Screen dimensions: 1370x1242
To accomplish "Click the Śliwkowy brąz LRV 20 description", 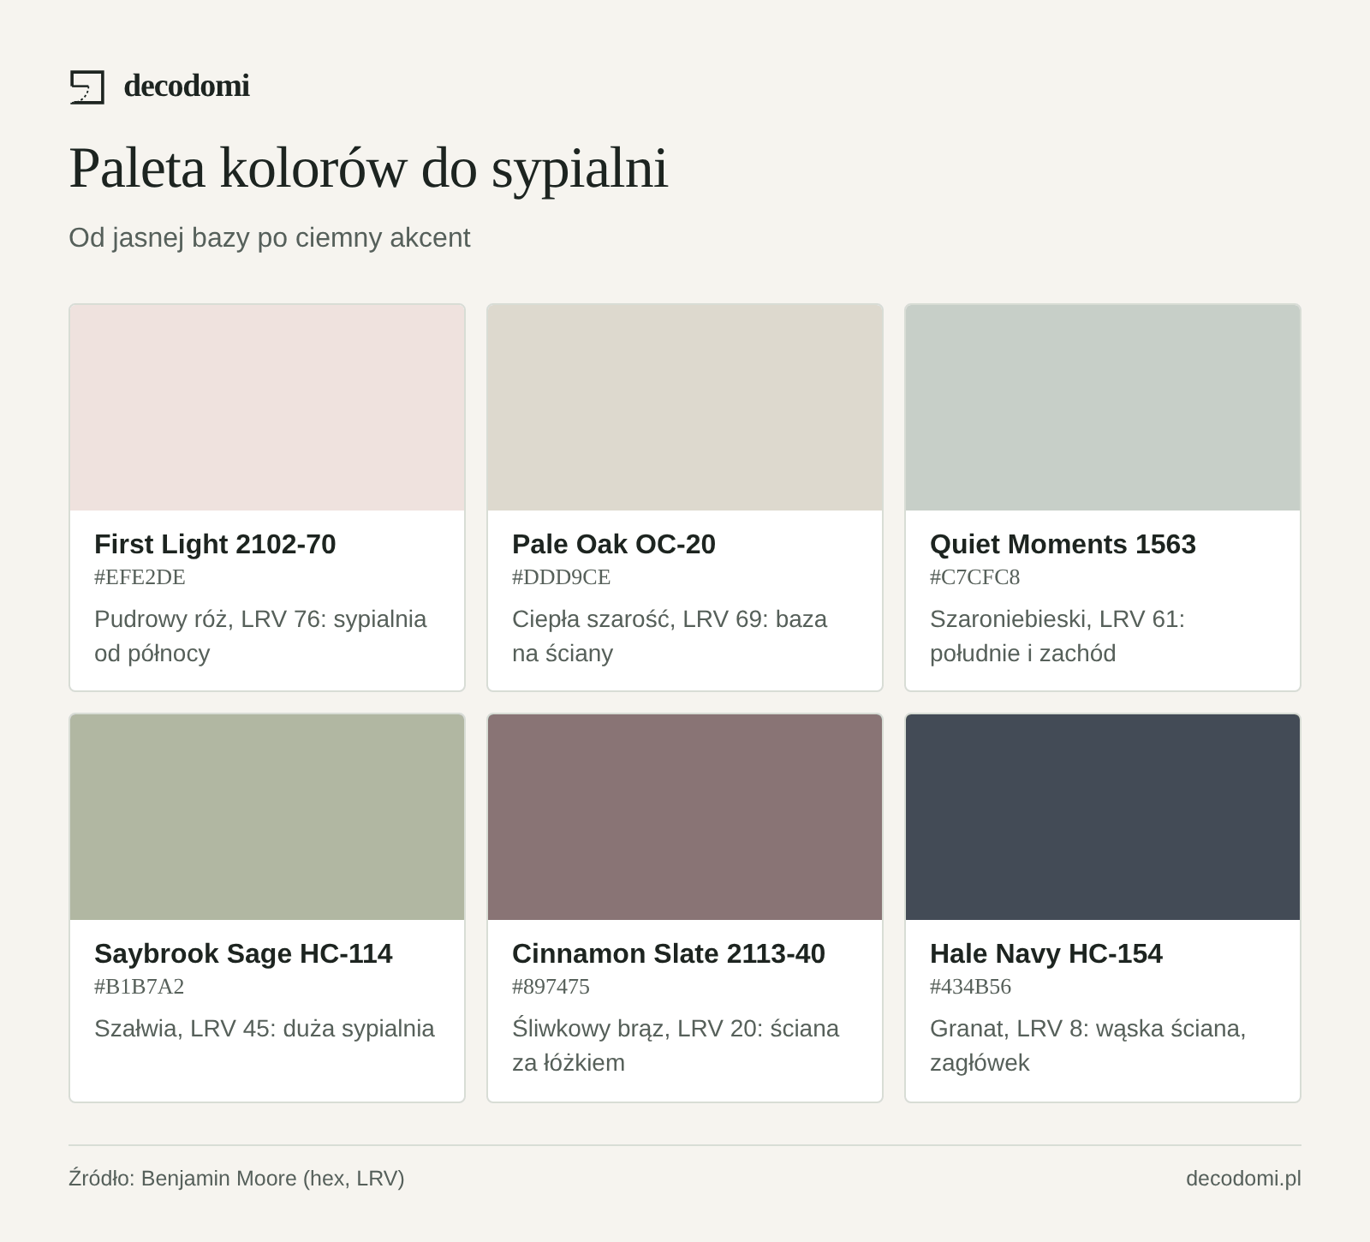I will pyautogui.click(x=676, y=1045).
